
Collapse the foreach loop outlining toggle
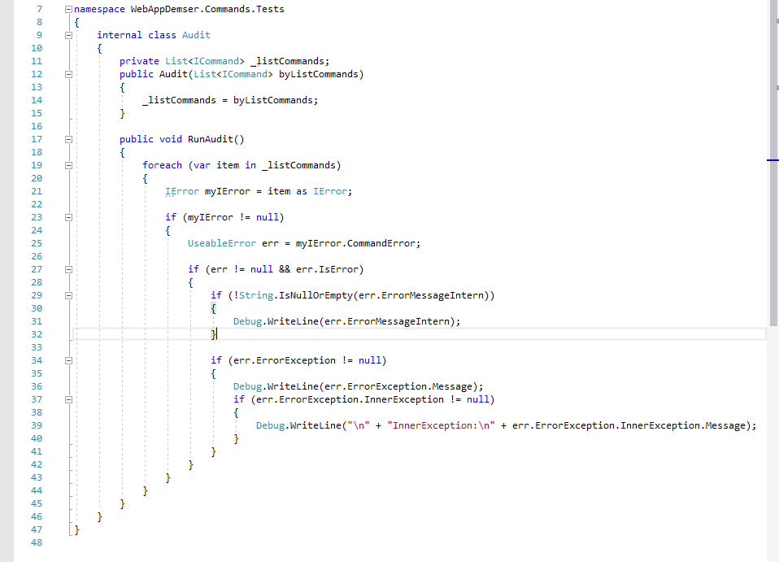(68, 165)
